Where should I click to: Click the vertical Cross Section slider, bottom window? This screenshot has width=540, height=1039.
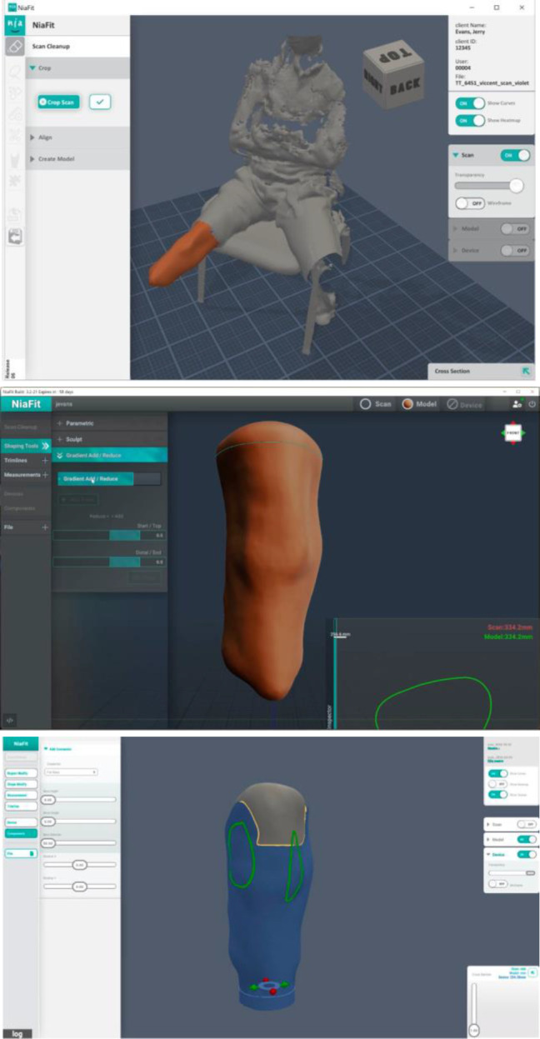473,1010
